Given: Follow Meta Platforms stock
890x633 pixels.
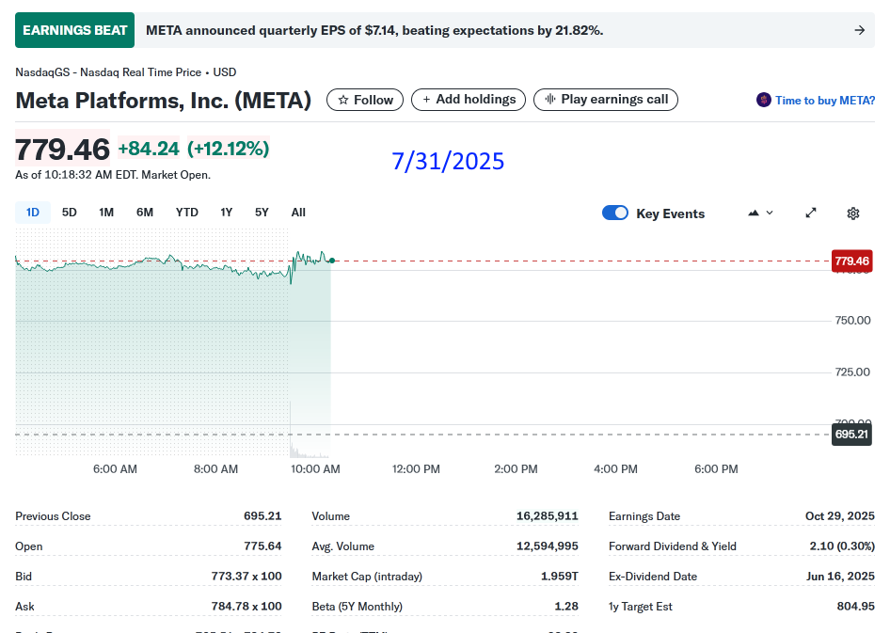Looking at the screenshot, I should (365, 100).
